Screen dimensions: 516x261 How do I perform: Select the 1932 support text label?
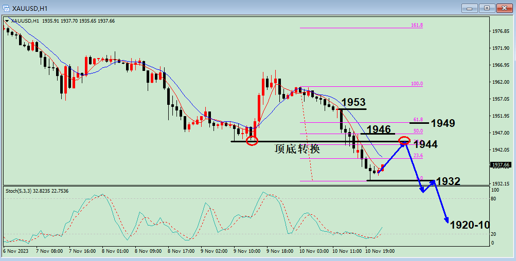pyautogui.click(x=448, y=181)
